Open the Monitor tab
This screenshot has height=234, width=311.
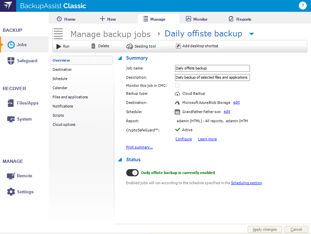[x=197, y=19]
